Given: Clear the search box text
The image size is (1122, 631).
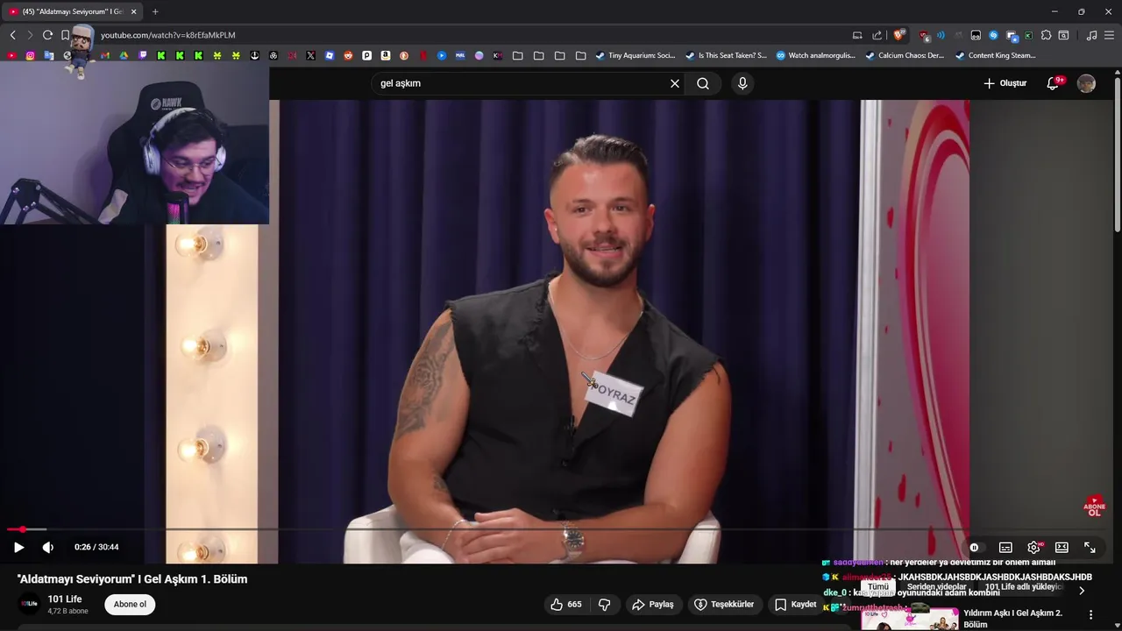Looking at the screenshot, I should (675, 83).
